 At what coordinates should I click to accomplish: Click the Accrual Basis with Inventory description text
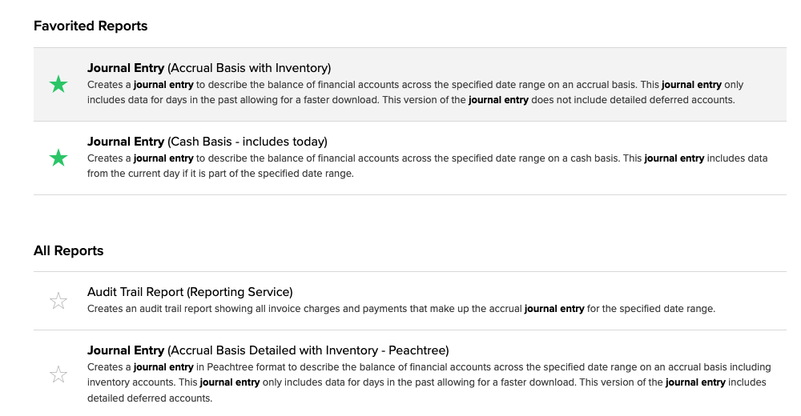(400, 93)
